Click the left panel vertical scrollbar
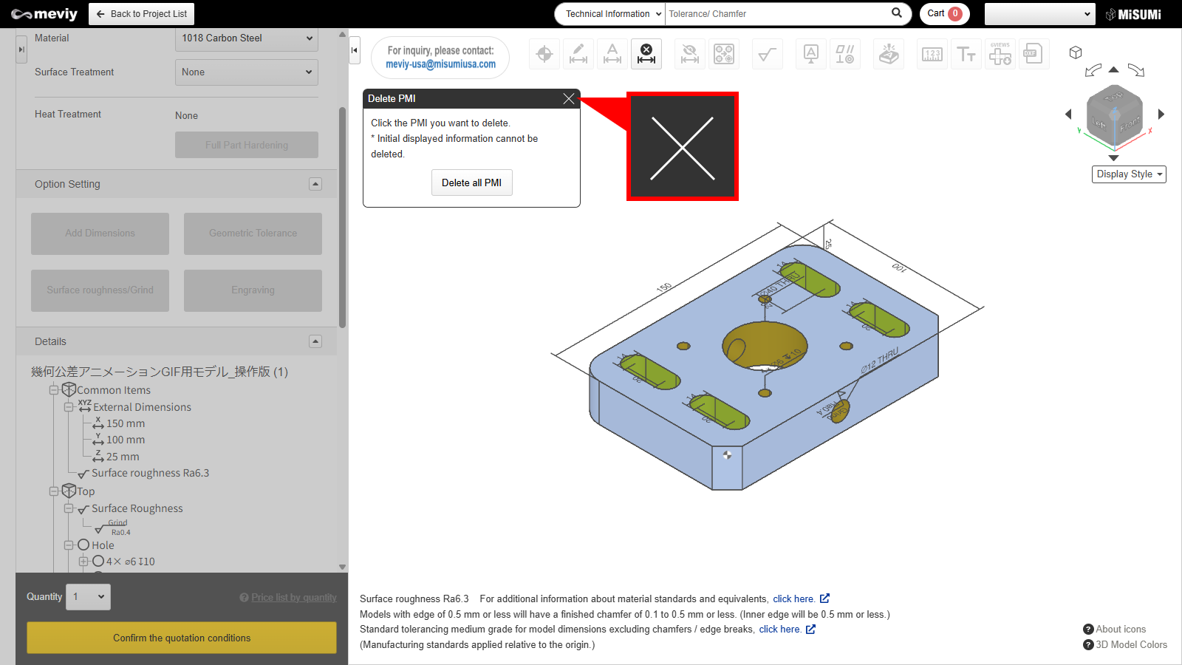Image resolution: width=1182 pixels, height=665 pixels. [342, 218]
